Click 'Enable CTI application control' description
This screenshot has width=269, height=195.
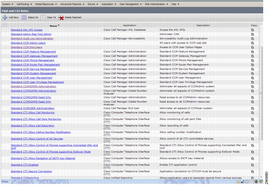(x=178, y=165)
